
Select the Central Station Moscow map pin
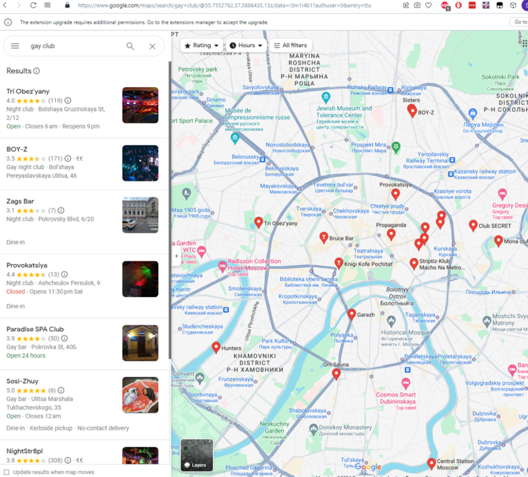tap(431, 463)
